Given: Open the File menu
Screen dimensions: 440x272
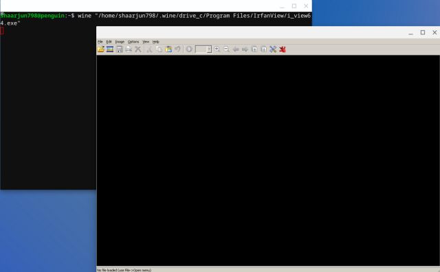Looking at the screenshot, I should click(100, 41).
